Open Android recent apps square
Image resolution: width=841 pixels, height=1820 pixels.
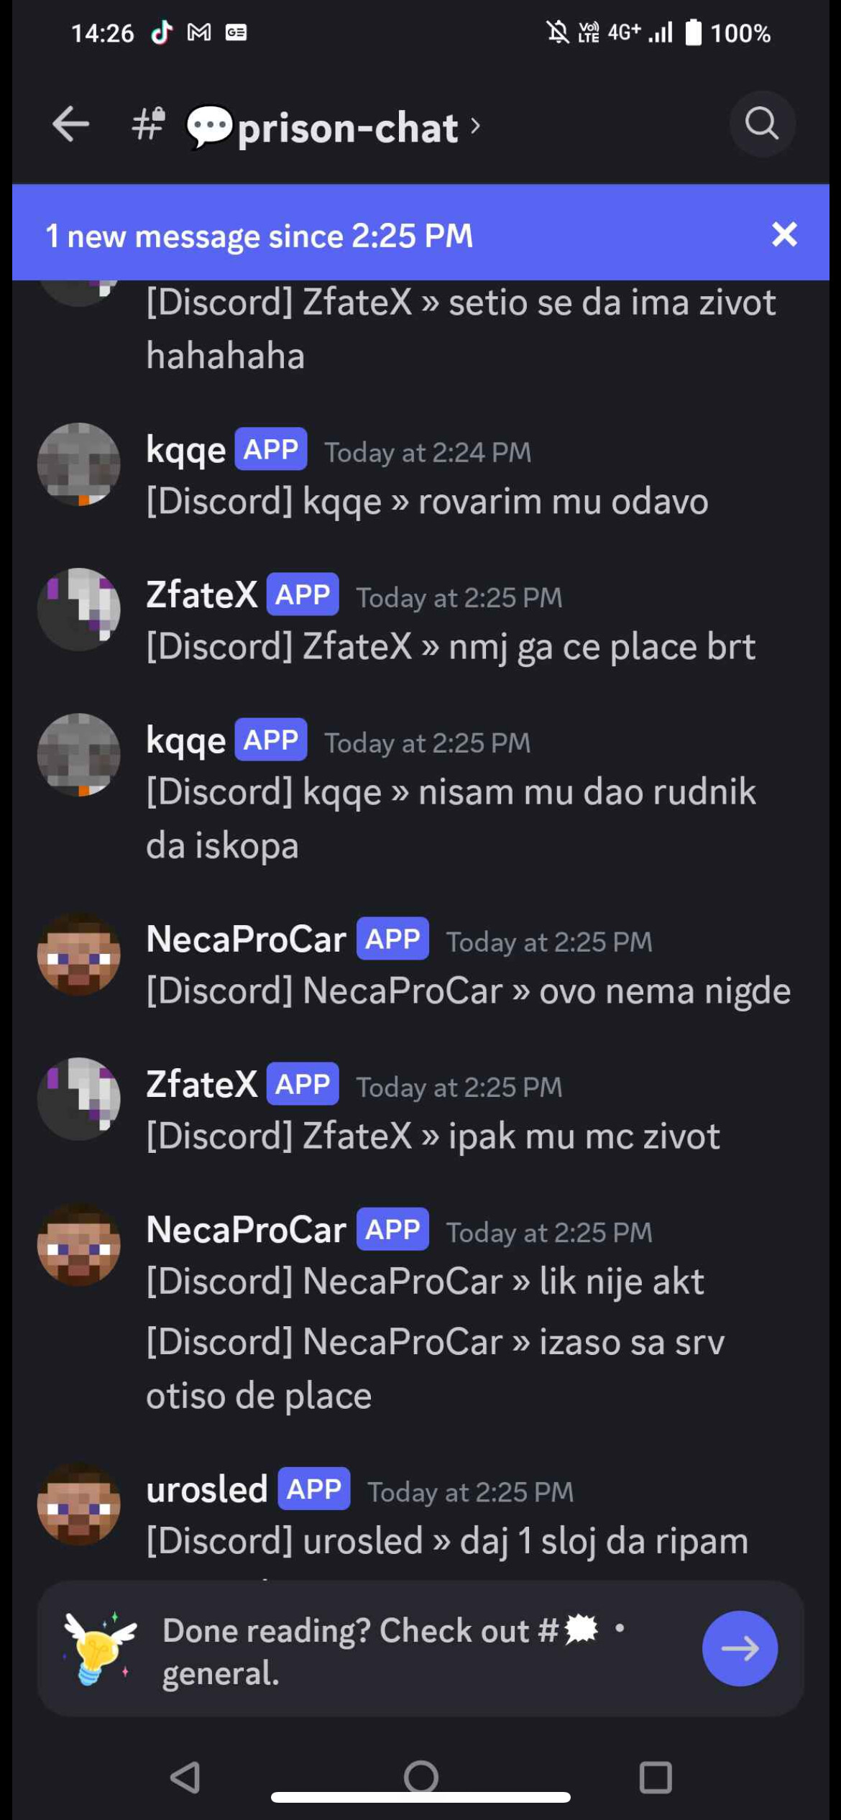tap(655, 1778)
